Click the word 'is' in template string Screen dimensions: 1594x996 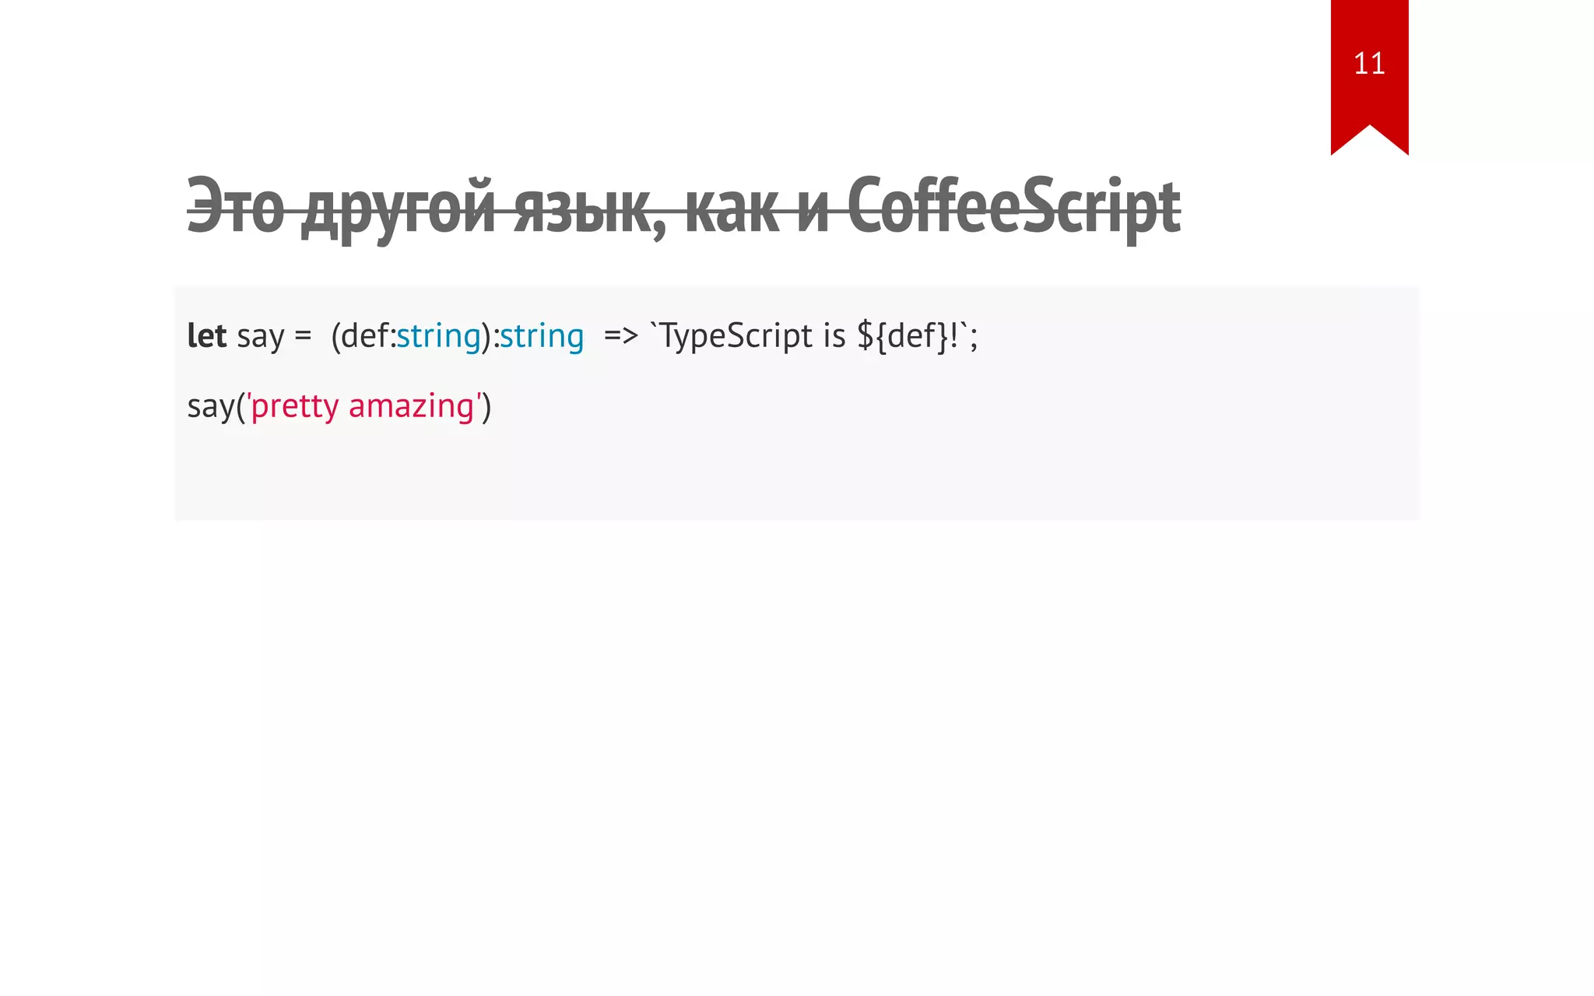pyautogui.click(x=834, y=336)
